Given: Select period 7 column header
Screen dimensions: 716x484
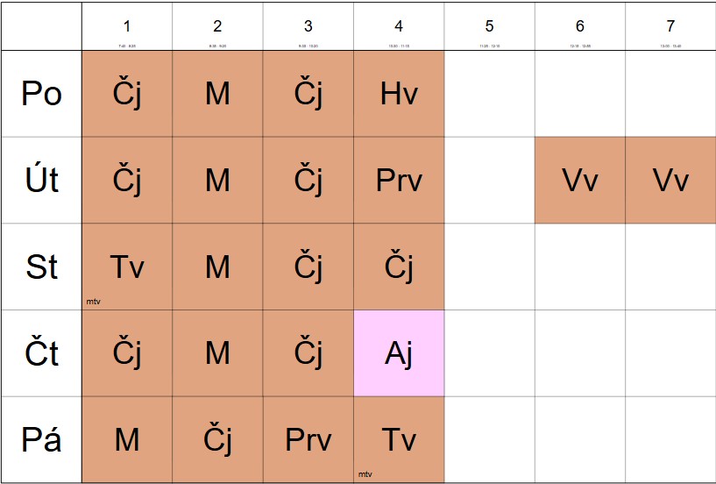Looking at the screenshot, I should point(670,26).
